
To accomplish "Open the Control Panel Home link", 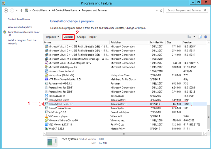I will click(x=19, y=20).
